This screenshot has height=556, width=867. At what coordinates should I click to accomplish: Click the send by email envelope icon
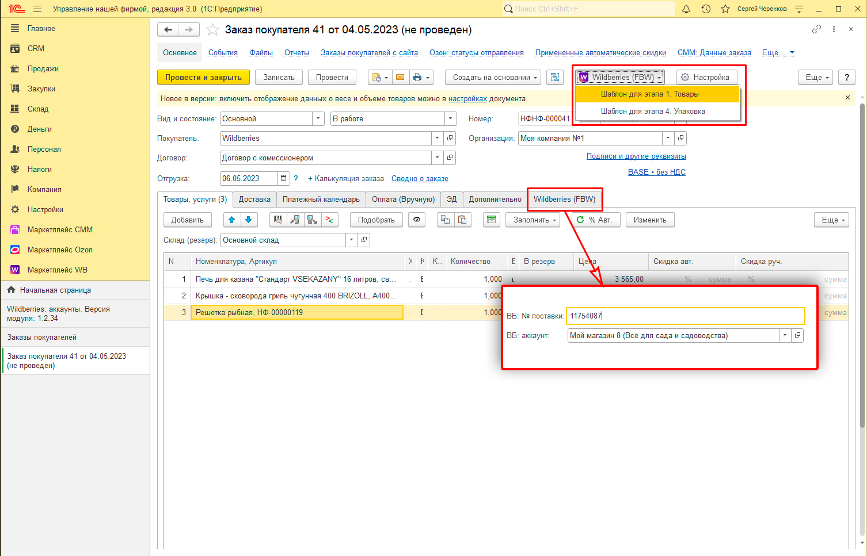pos(400,78)
